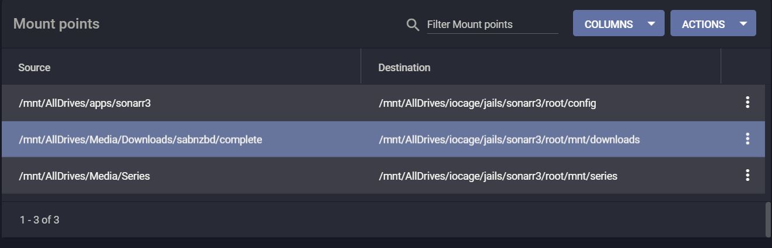Sort by the Source column header
The width and height of the screenshot is (772, 248).
click(x=34, y=67)
